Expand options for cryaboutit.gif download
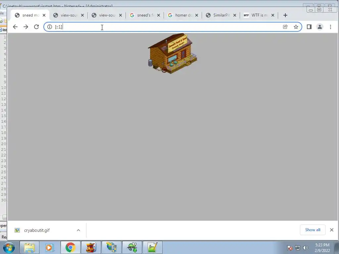Image resolution: width=339 pixels, height=254 pixels. point(78,230)
